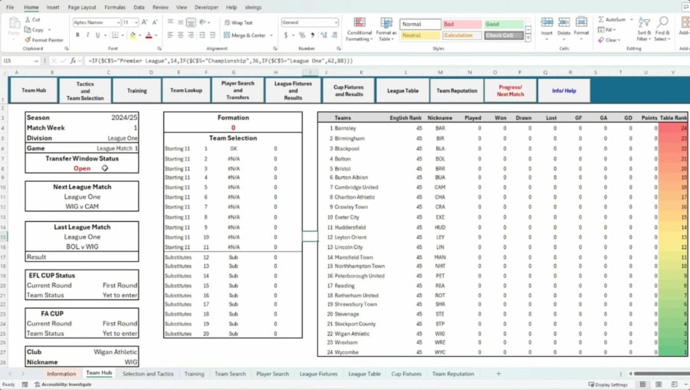
Task: Click the Format as Table icon
Action: click(386, 30)
